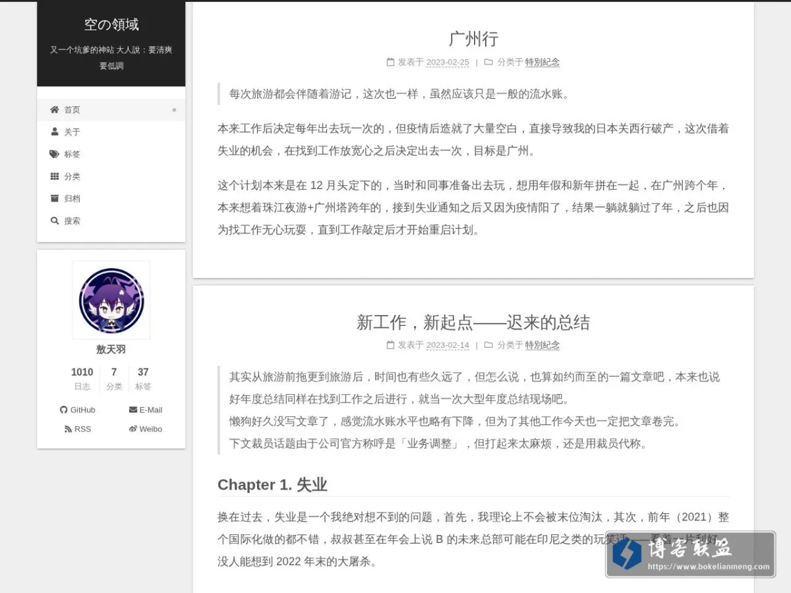Click the site title 空の領域
This screenshot has height=593, width=791.
pos(111,25)
